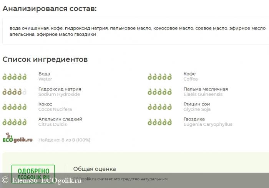Open the Глицин сои ingredient link
Image resolution: width=269 pixels, height=188 pixels.
pyautogui.click(x=196, y=104)
